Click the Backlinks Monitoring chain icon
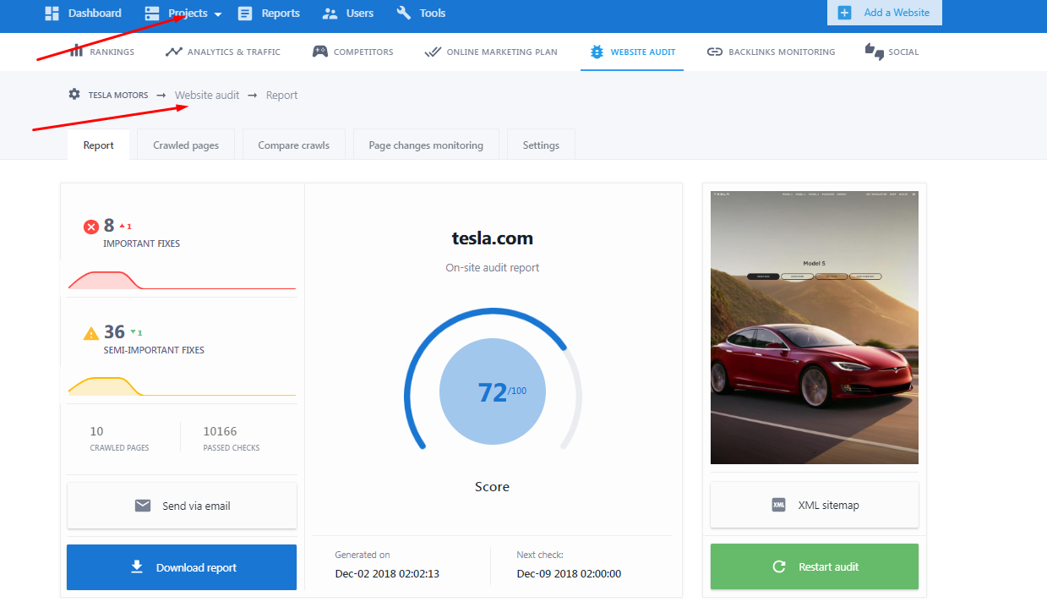 (x=715, y=52)
